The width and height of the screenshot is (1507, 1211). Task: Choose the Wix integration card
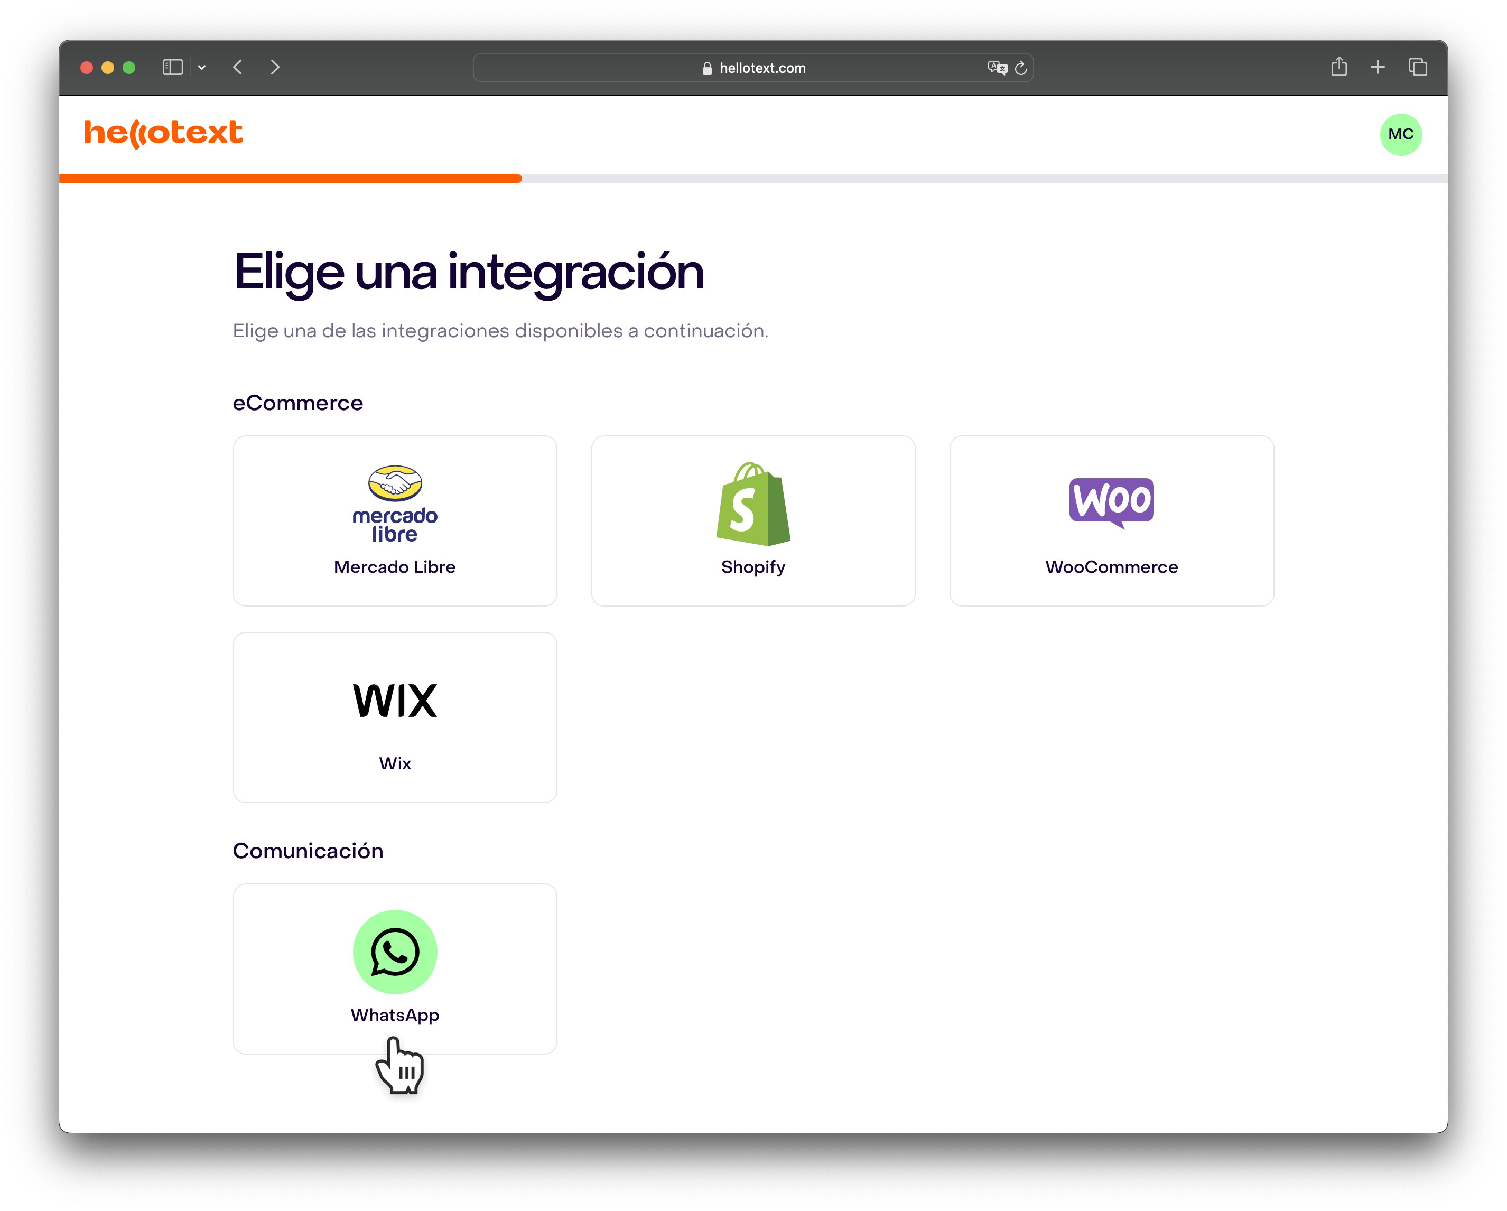395,717
